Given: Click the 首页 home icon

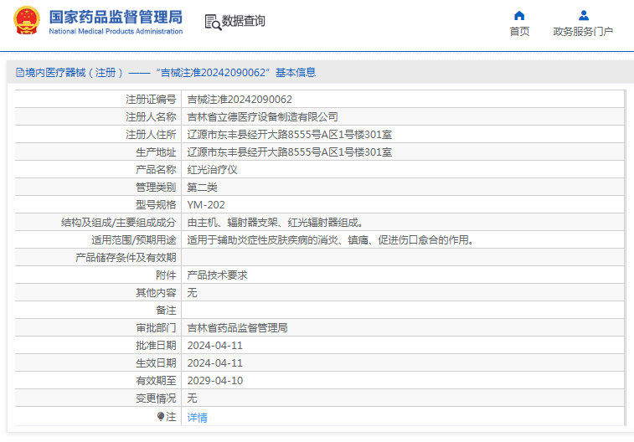Looking at the screenshot, I should [519, 16].
